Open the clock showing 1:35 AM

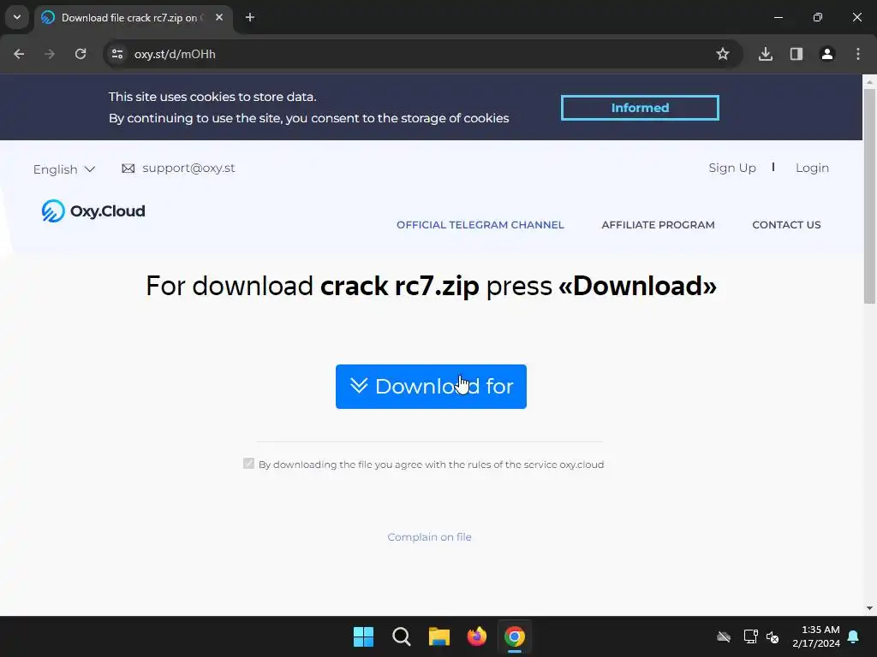[816, 636]
